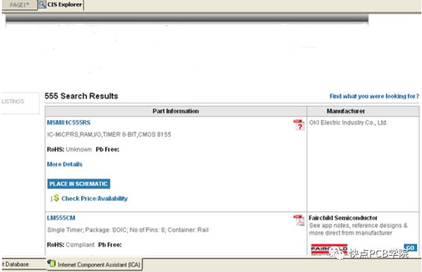422x272 pixels.
Task: Click the Fairchild Semiconductor manufacturer name
Action: (343, 218)
